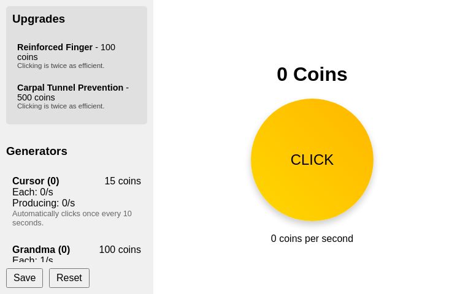The height and width of the screenshot is (294, 471).
Task: Click the big gold CLICK coin
Action: pos(312,159)
